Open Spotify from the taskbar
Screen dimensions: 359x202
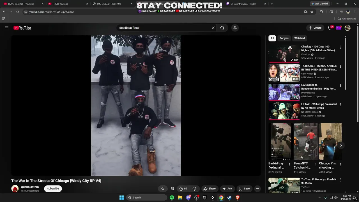coord(172,198)
